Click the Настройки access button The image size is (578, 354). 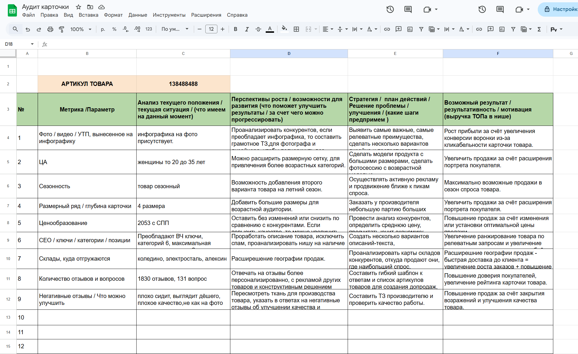[560, 9]
